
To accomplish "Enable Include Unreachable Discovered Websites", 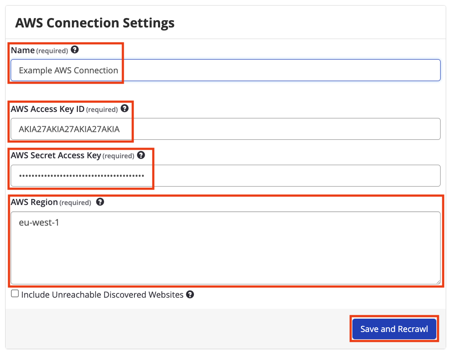I will (x=15, y=293).
